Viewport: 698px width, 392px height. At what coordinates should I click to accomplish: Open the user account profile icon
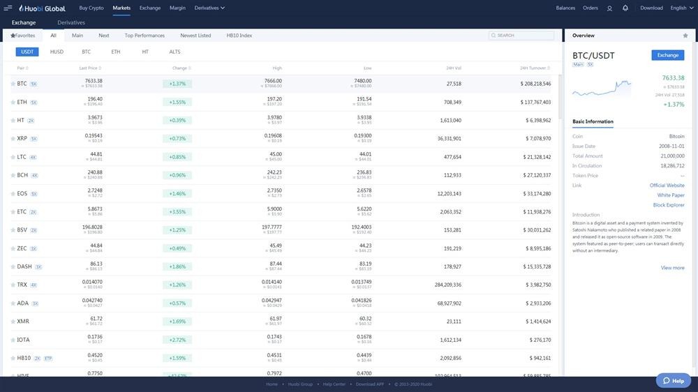(609, 8)
